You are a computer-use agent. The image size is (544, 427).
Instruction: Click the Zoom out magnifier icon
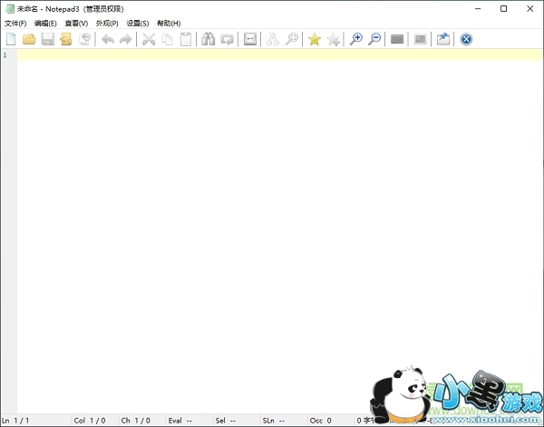point(374,39)
